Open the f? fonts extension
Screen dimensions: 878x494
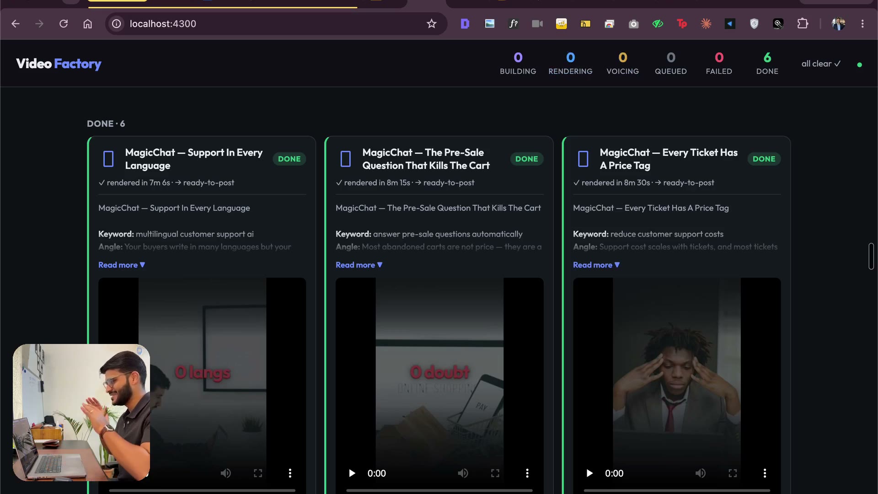click(x=514, y=24)
